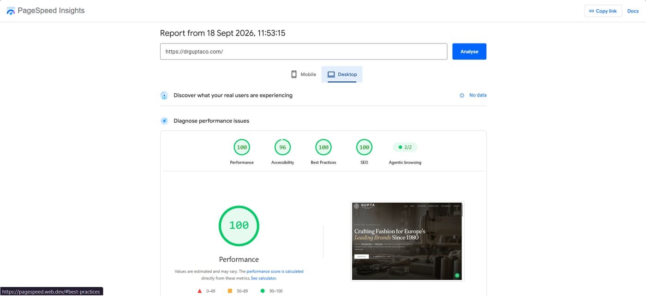Click the large Performance heading text
646x296 pixels.
[x=239, y=260]
